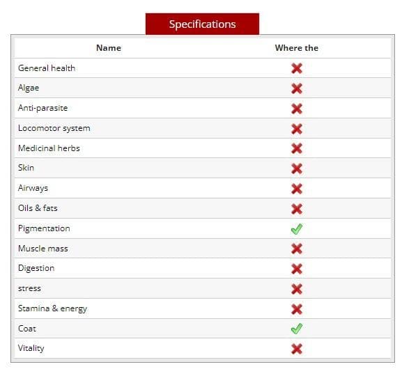Click the Where the column header
Image resolution: width=402 pixels, height=376 pixels.
coord(297,48)
